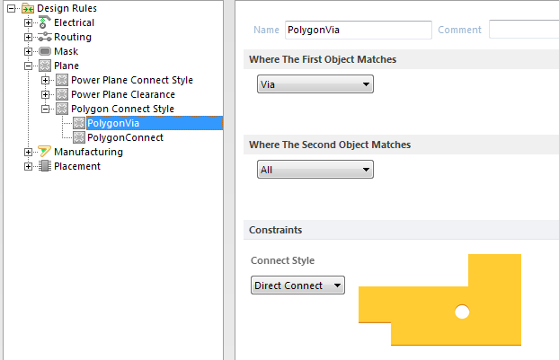The width and height of the screenshot is (559, 360).
Task: Select the PolygonConnect rule
Action: [125, 137]
